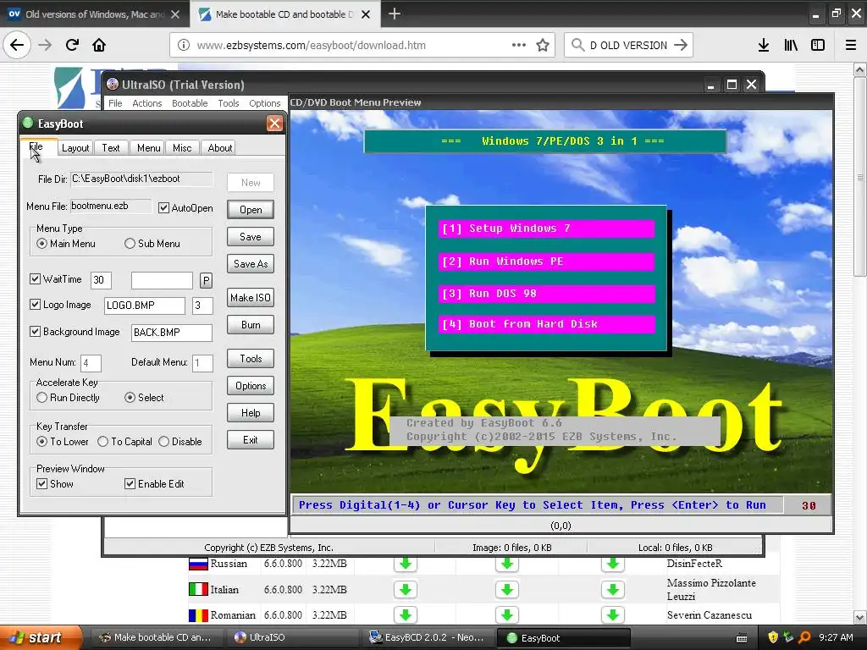Click the Exit button in EasyBoot
This screenshot has height=650, width=867.
[x=251, y=440]
